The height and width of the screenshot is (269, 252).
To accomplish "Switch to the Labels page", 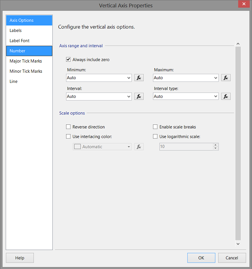I will pyautogui.click(x=16, y=30).
